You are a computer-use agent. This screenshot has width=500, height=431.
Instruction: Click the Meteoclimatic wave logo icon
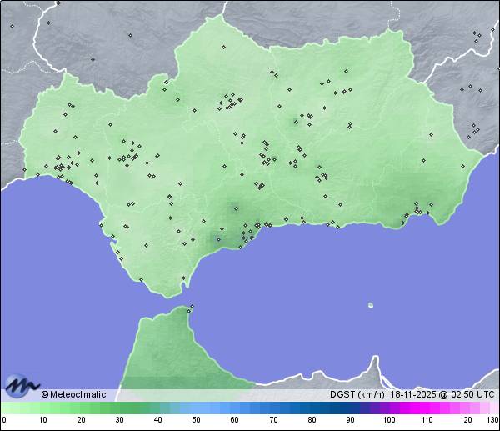(21, 386)
